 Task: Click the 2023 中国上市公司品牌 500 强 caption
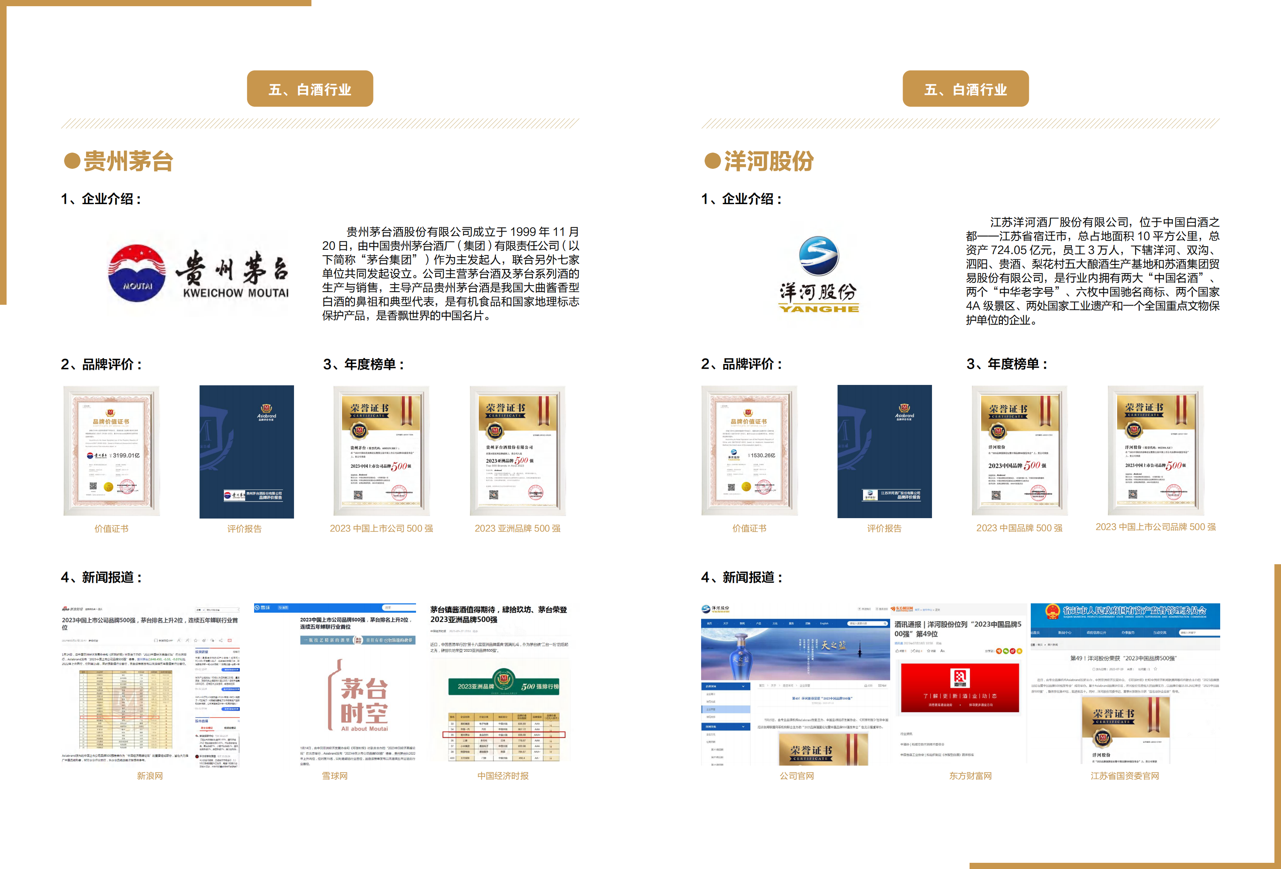(1156, 527)
